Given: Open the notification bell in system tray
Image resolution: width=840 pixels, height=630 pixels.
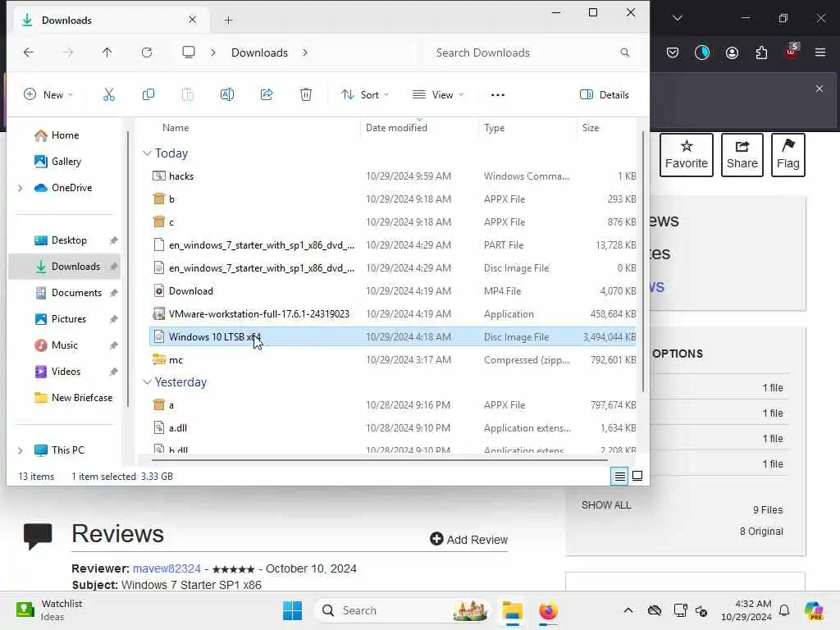Looking at the screenshot, I should point(784,610).
